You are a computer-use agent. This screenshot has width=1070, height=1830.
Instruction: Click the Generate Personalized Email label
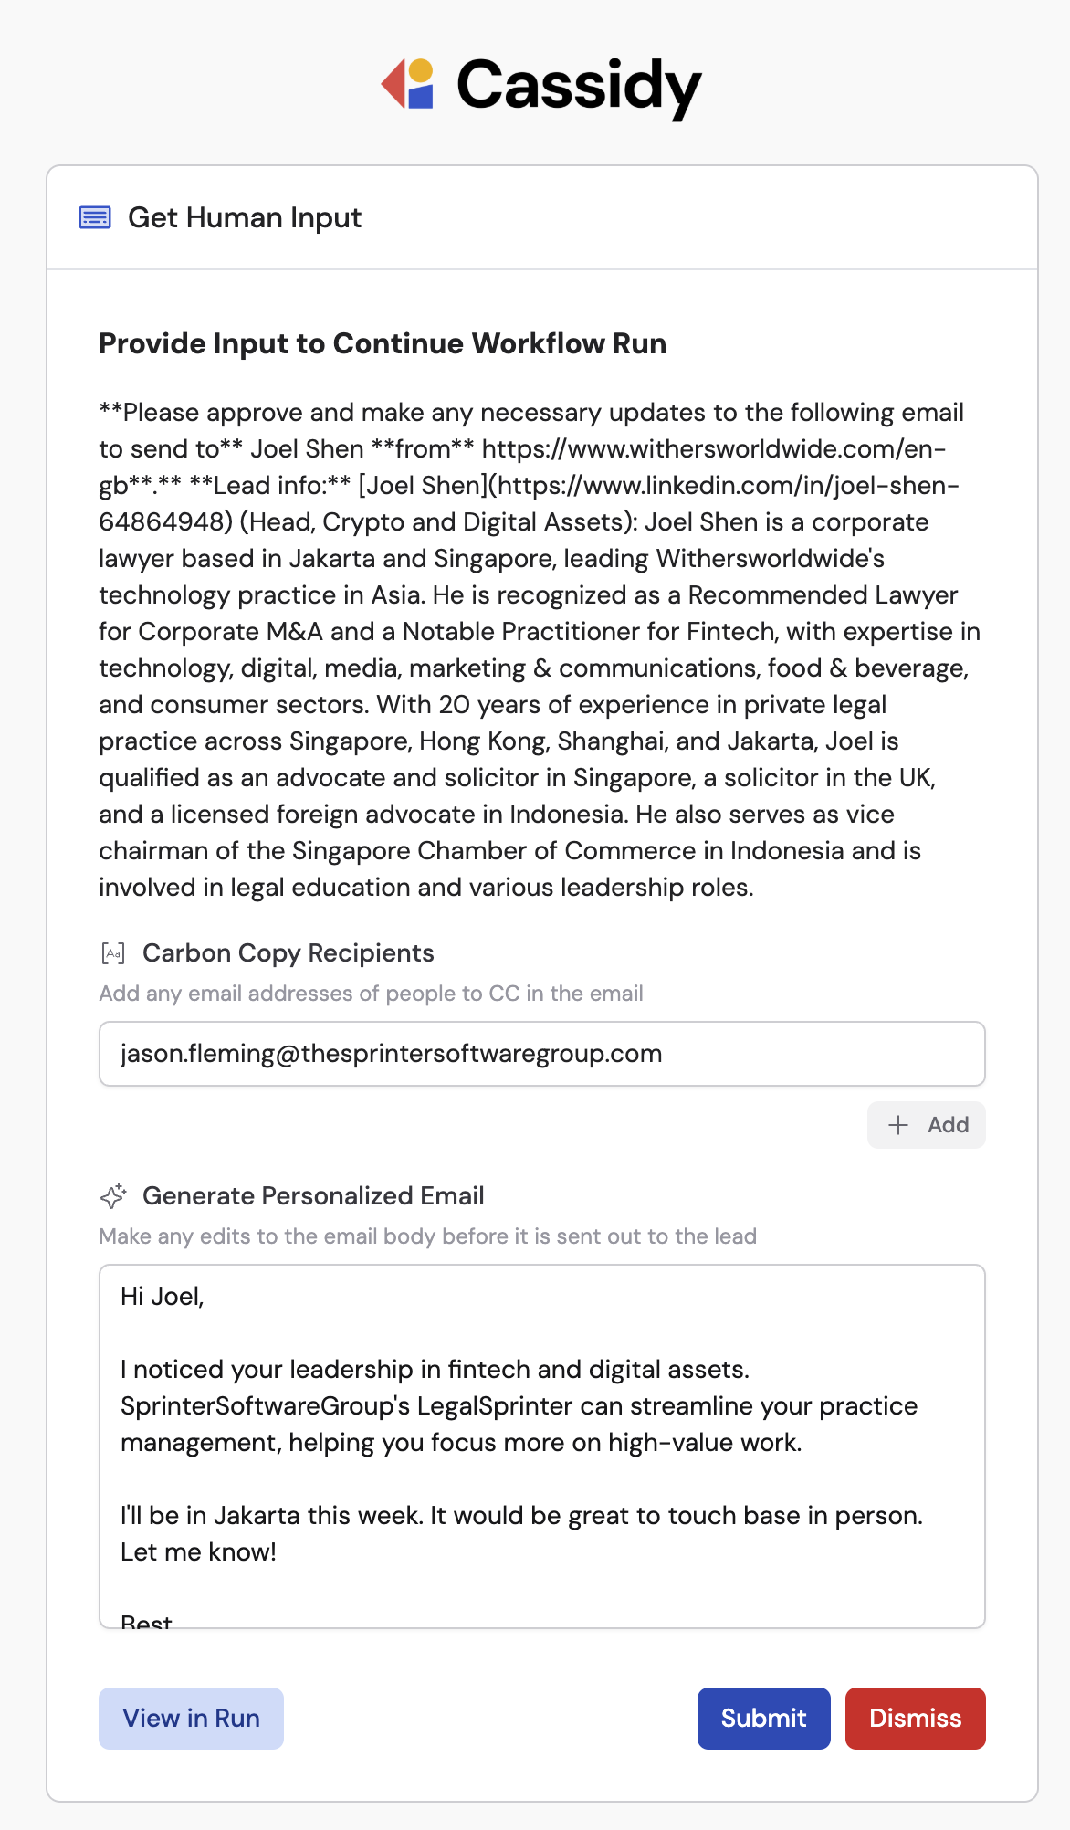point(315,1195)
